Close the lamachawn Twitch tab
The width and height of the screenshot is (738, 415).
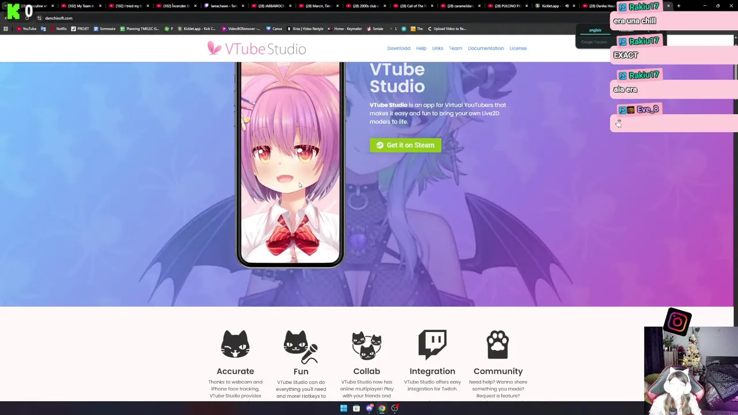tap(243, 6)
